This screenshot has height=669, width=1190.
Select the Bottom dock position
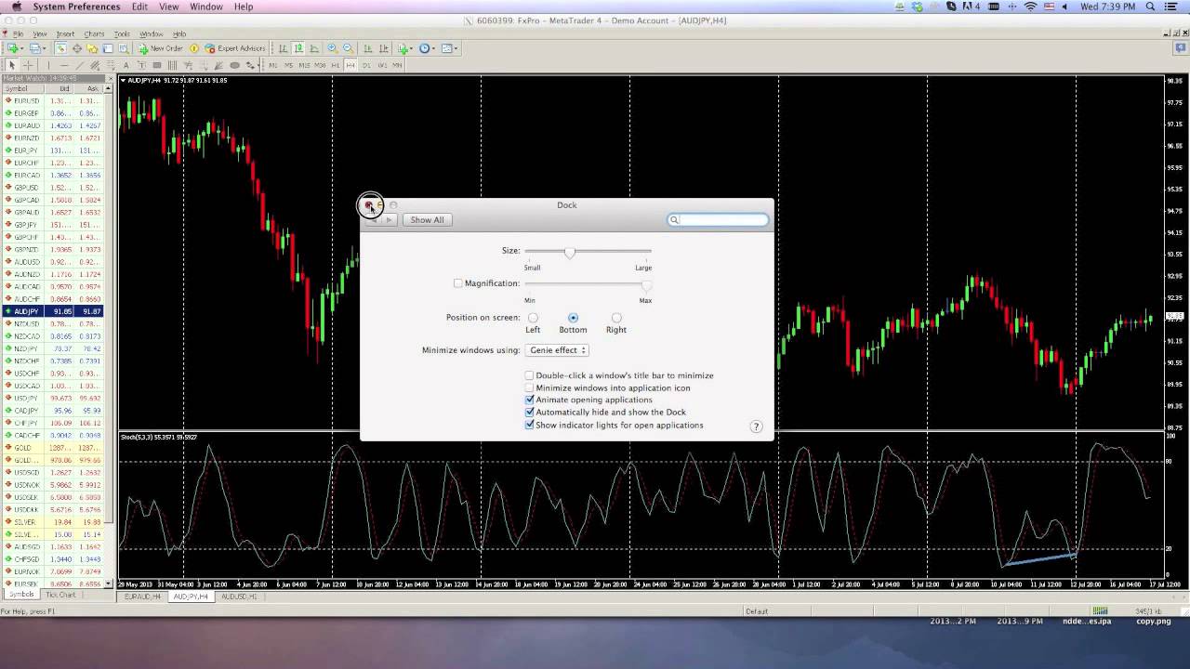tap(573, 318)
